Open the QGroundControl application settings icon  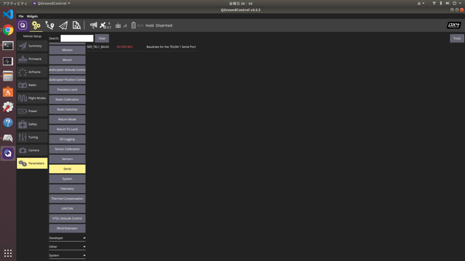23,26
